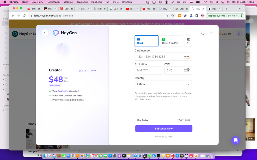The image size is (257, 160).
Task: Toggle the Chrome side panel icon
Action: 197,16
